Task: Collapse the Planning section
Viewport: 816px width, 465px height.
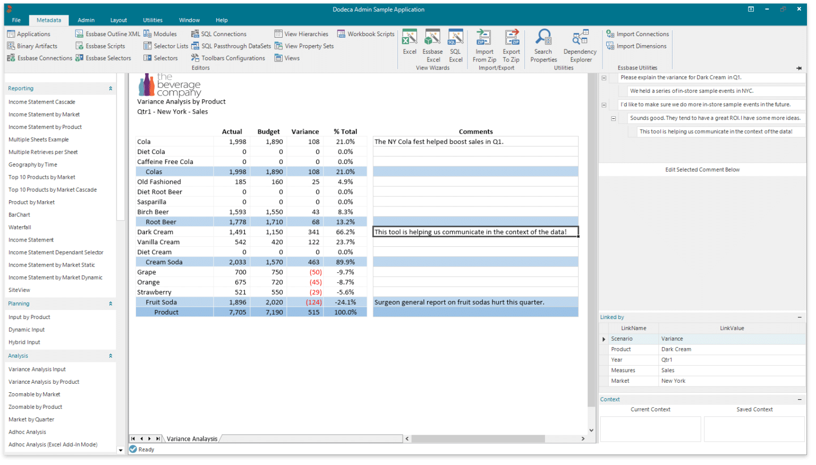Action: click(x=110, y=303)
